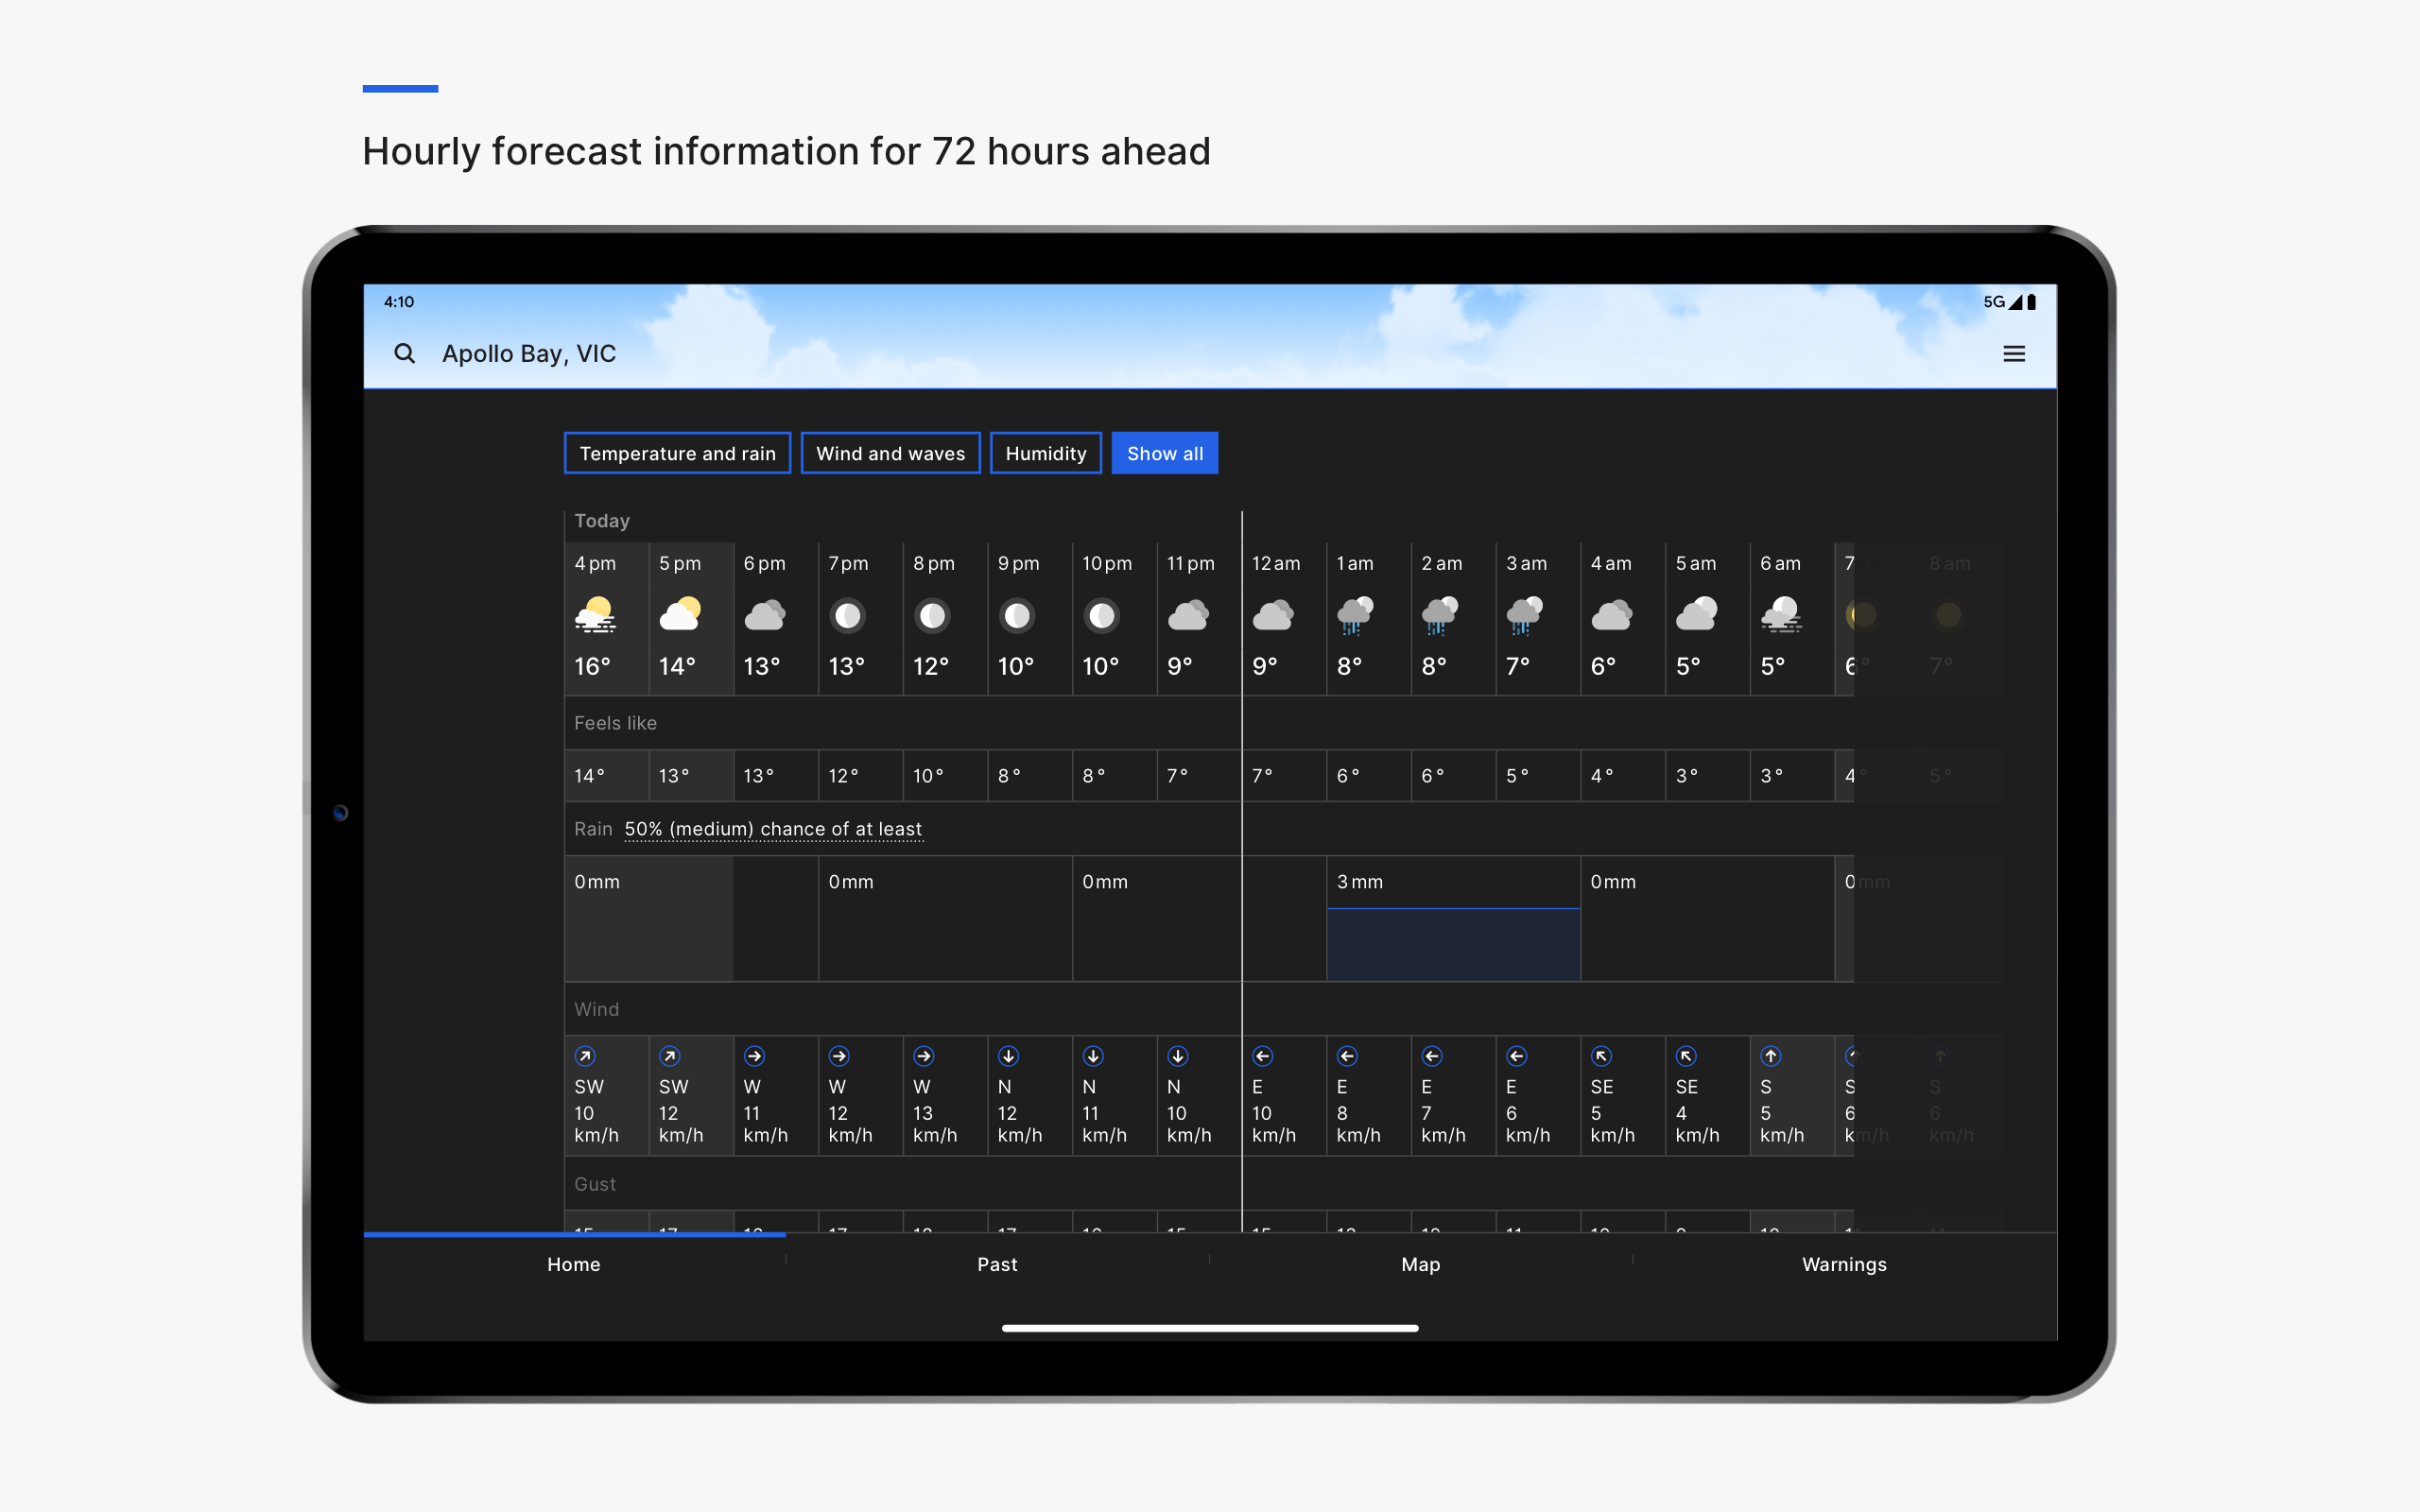Viewport: 2420px width, 1512px height.
Task: Click the 4 pm southwest wind arrow icon
Action: click(x=585, y=1056)
